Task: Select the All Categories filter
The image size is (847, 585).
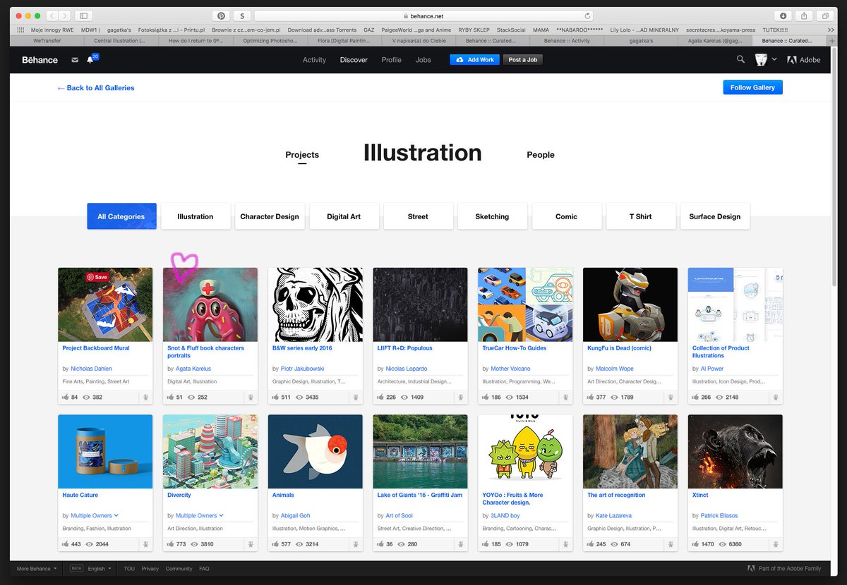Action: [x=121, y=216]
